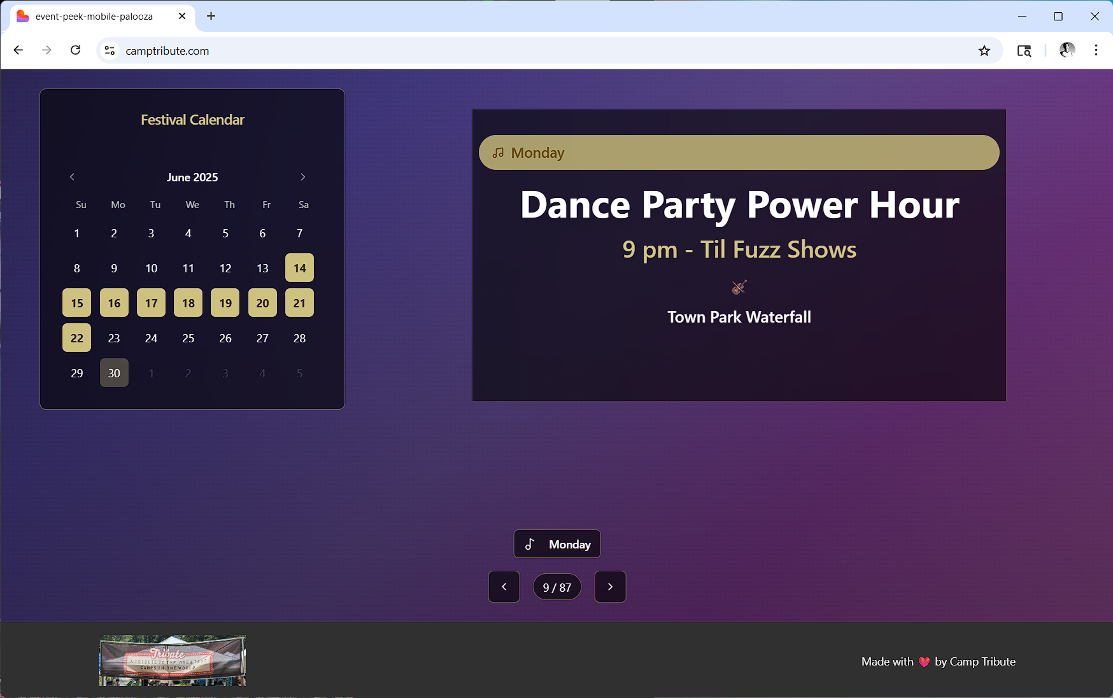Click the Monday day filter button
This screenshot has height=698, width=1113.
pyautogui.click(x=556, y=544)
